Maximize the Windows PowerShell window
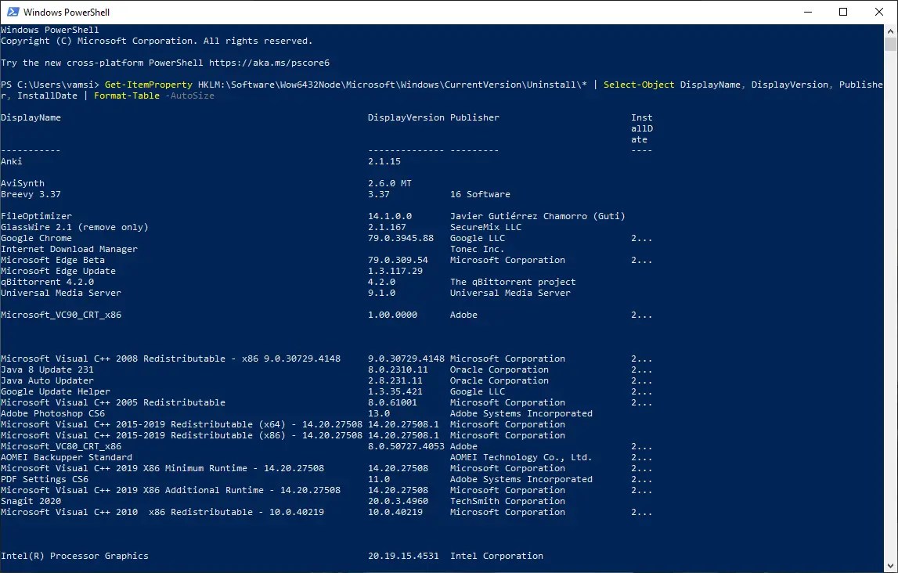This screenshot has height=573, width=898. 843,12
